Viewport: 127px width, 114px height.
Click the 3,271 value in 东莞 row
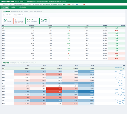click(33, 33)
